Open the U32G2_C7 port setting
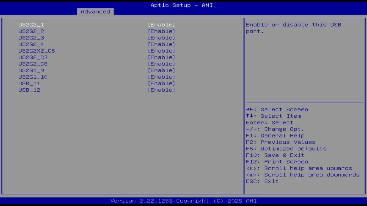 click(161, 57)
